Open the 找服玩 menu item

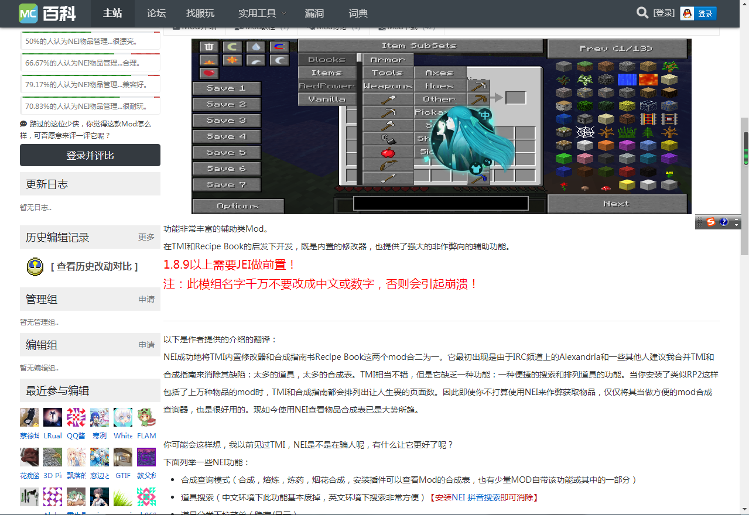tap(200, 13)
